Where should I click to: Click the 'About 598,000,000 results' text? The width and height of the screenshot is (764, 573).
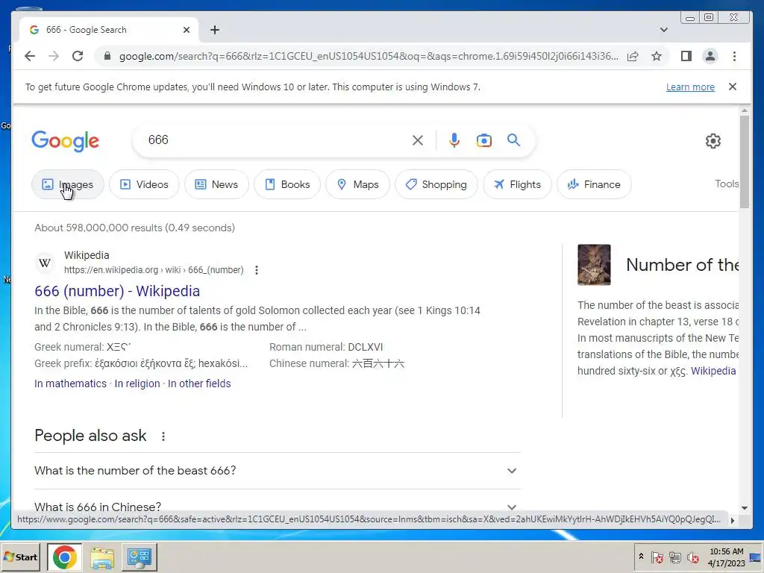134,228
